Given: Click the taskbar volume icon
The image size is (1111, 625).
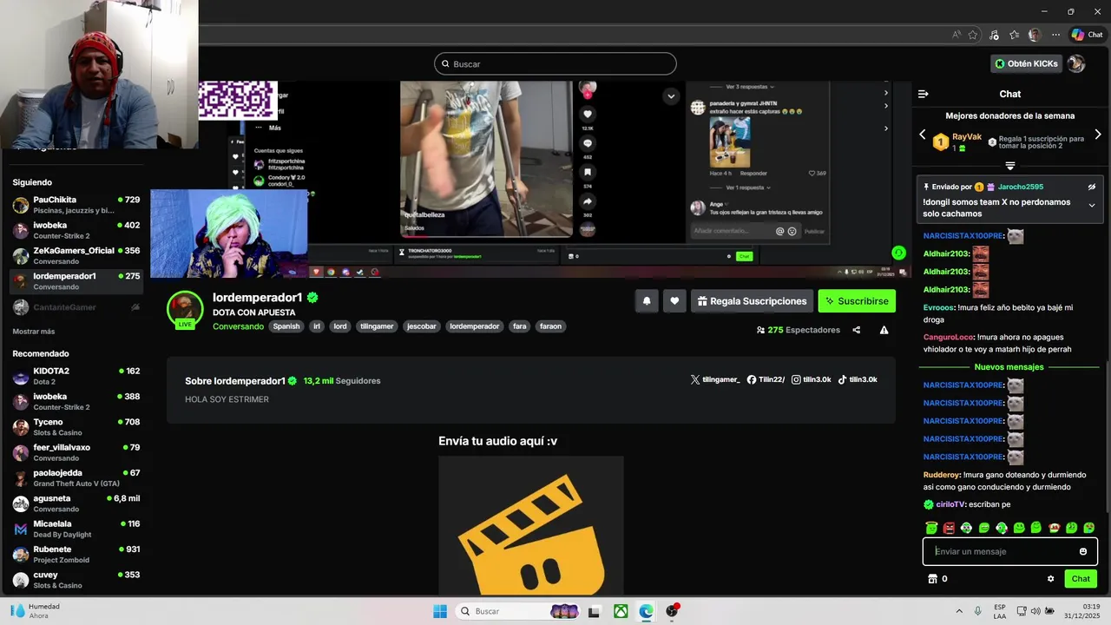Looking at the screenshot, I should [1035, 611].
